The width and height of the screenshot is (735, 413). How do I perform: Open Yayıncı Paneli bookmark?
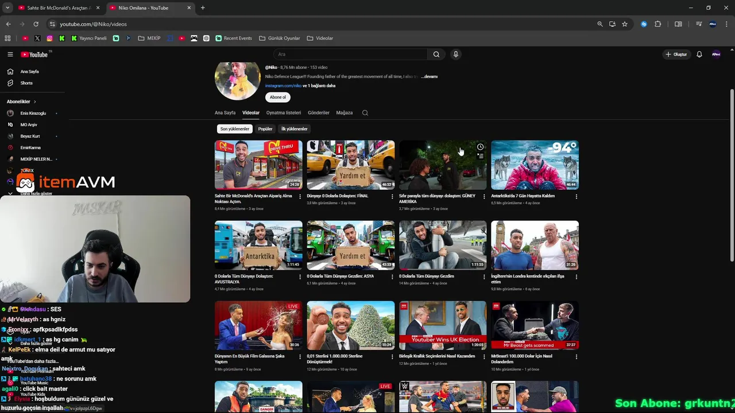(89, 38)
